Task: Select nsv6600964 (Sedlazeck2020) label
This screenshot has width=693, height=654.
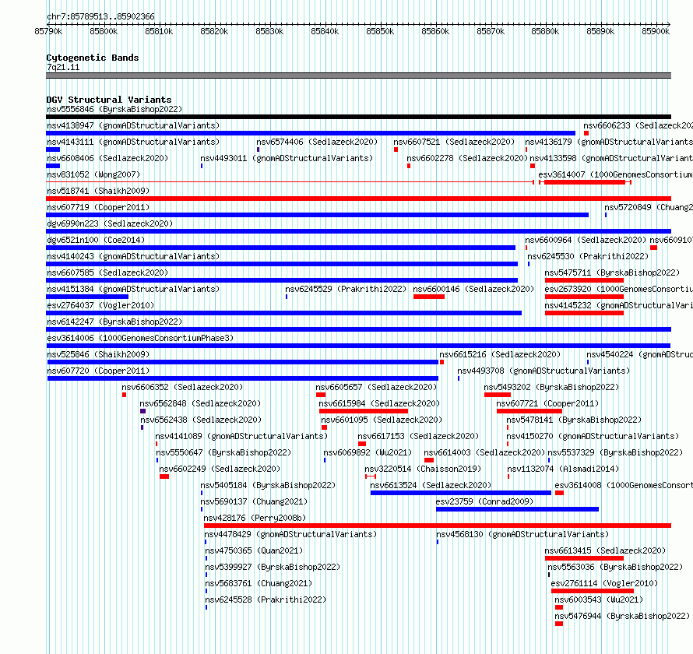Action: (x=586, y=240)
